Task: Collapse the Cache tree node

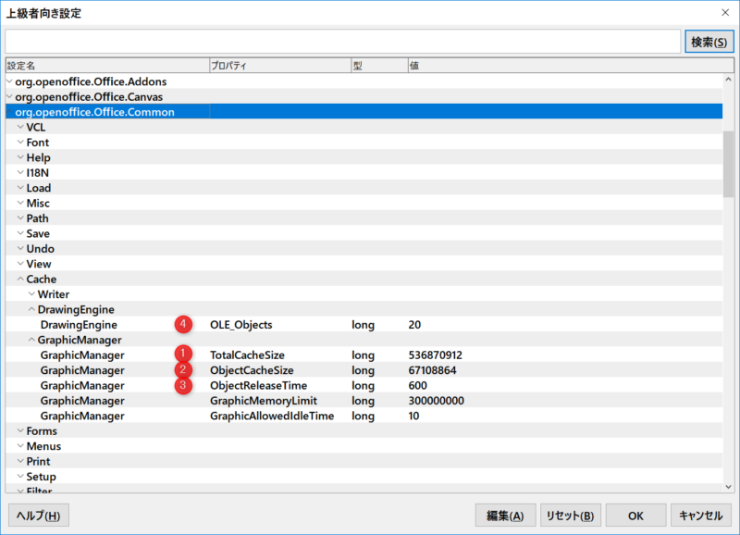Action: tap(19, 279)
